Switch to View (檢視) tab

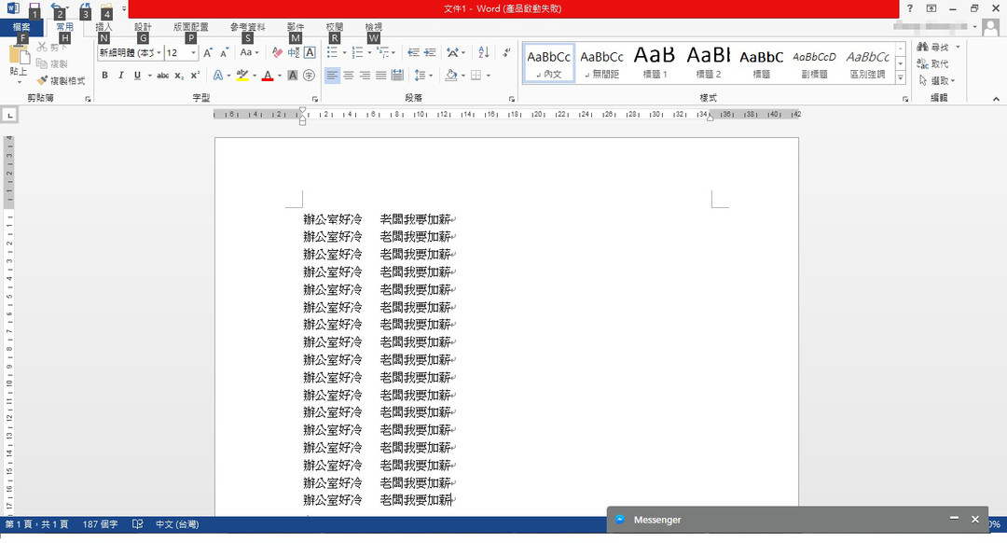(x=373, y=27)
